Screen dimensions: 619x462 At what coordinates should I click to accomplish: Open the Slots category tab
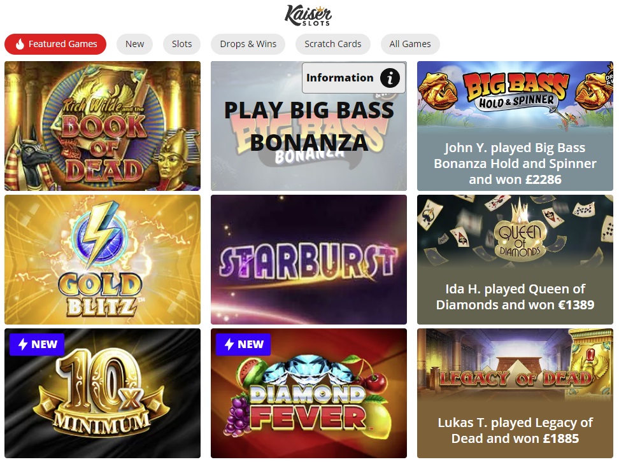182,44
